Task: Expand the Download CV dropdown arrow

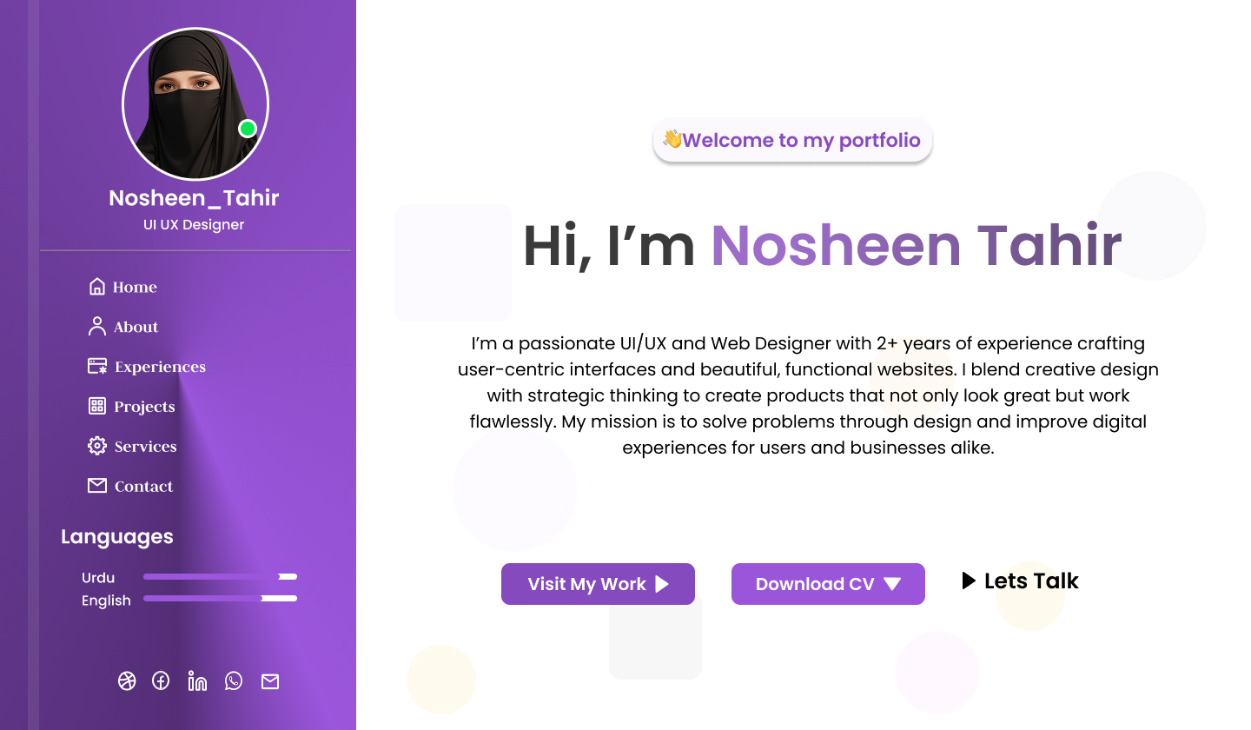Action: [x=892, y=584]
